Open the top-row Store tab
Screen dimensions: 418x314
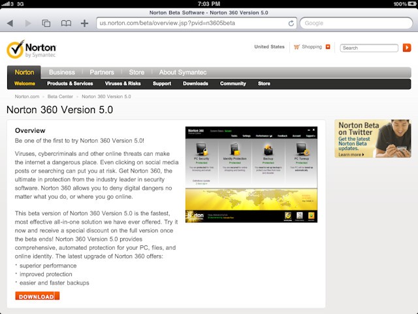coord(137,72)
